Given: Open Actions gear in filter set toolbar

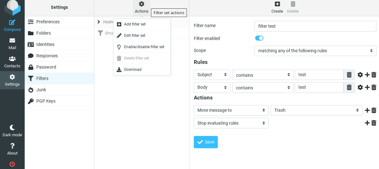Looking at the screenshot, I should tap(141, 4).
